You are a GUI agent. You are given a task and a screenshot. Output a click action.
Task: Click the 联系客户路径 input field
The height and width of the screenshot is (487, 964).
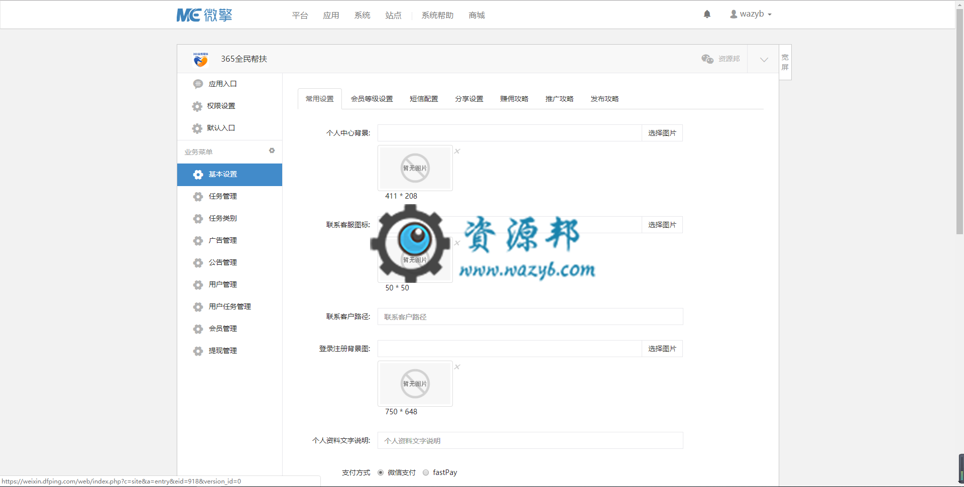[530, 316]
